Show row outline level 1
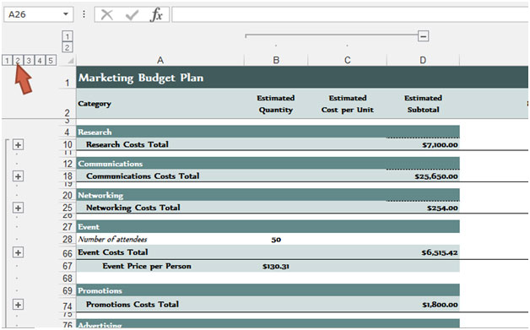Screen dimensions: 530x330 (x=7, y=61)
